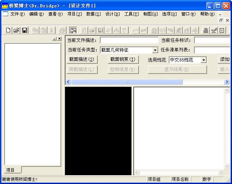The image size is (232, 184).
Task: Click the Open file folder icon
Action: click(17, 30)
